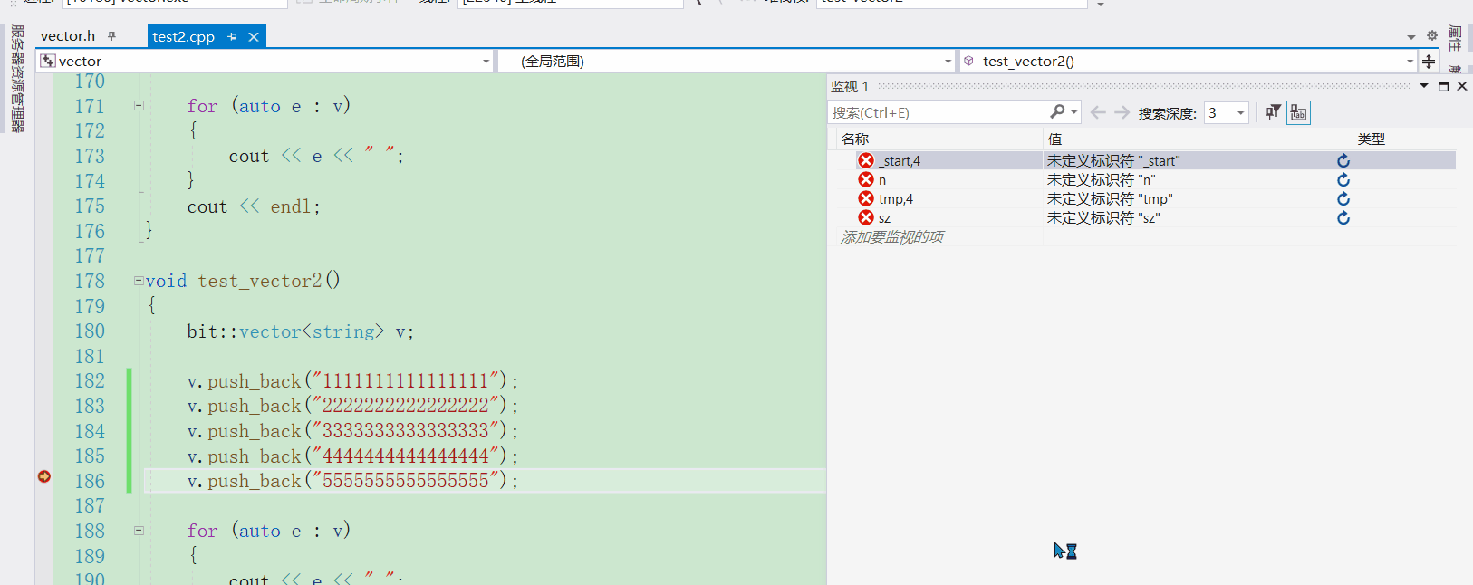Pin the vector.h tab
The image size is (1473, 585).
112,36
